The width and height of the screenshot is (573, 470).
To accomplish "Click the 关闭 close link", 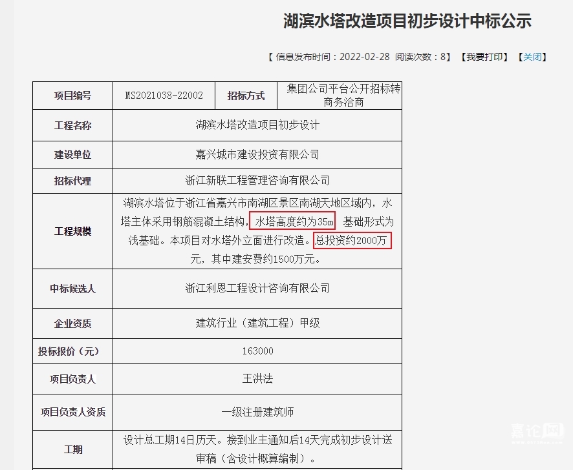I will (x=532, y=57).
